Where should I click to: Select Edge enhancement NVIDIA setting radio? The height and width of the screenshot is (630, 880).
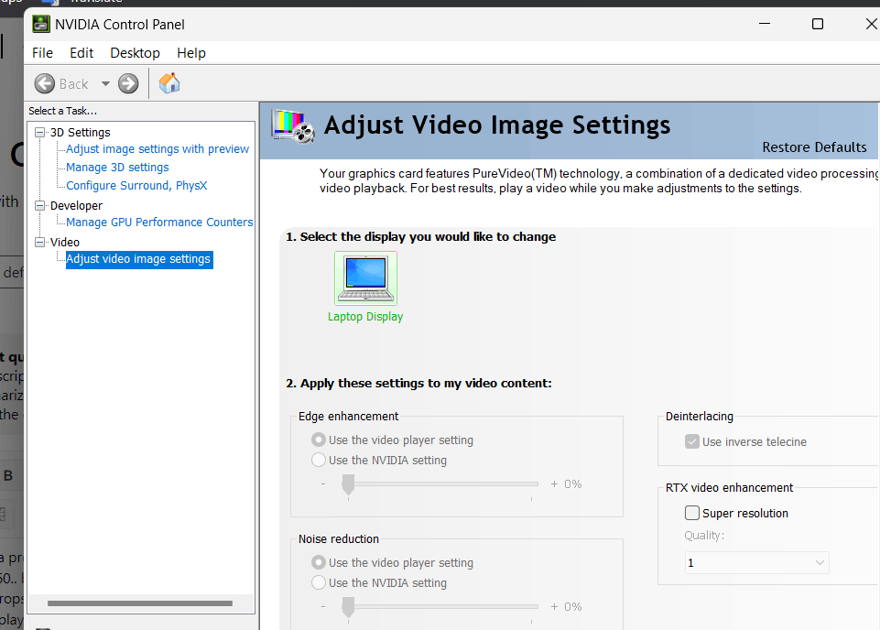319,460
